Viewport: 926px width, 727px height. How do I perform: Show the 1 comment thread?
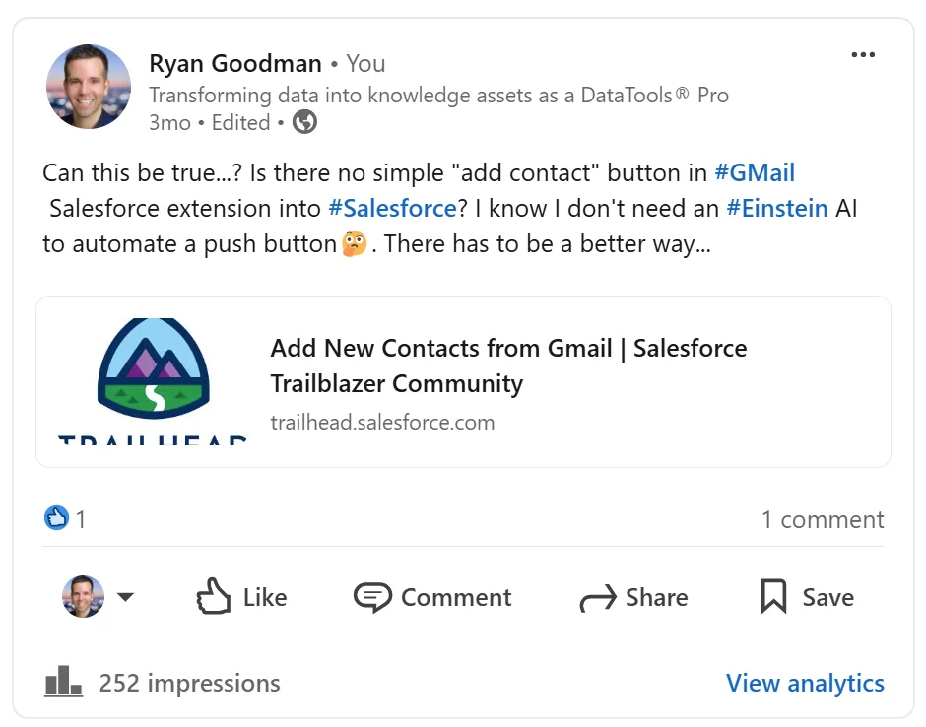[823, 520]
